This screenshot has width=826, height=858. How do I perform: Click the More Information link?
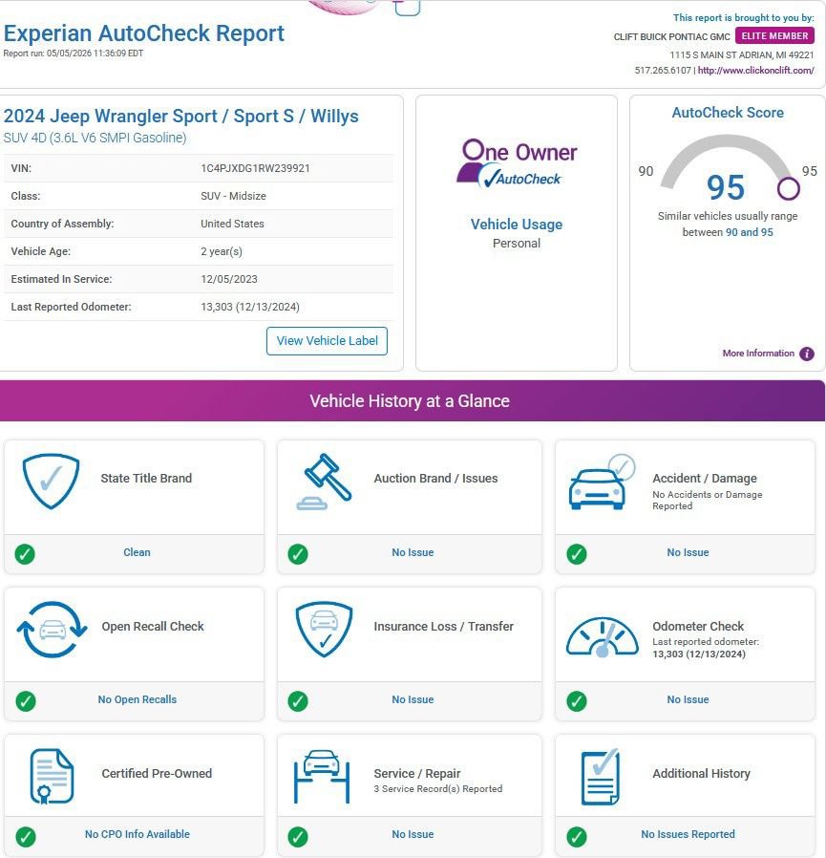[x=758, y=354]
